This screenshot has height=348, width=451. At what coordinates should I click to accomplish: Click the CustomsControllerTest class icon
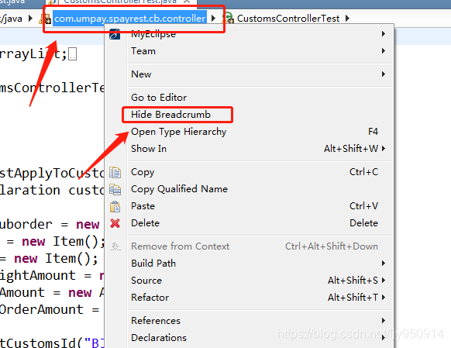tap(229, 19)
